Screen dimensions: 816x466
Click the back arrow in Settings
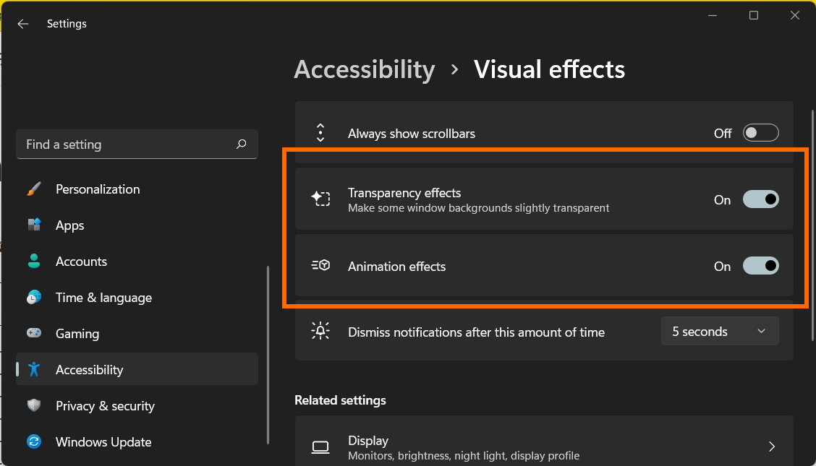[x=23, y=24]
